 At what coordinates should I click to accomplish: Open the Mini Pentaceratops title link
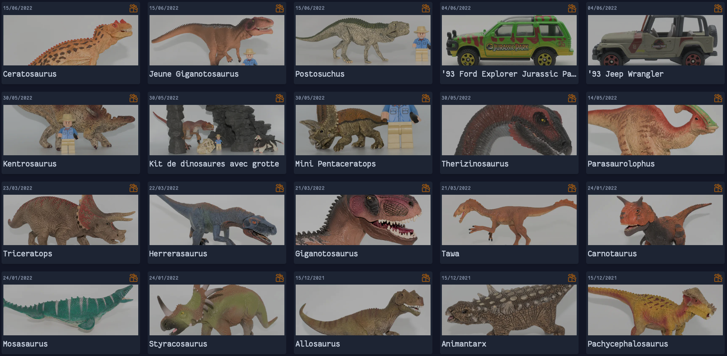(x=335, y=164)
